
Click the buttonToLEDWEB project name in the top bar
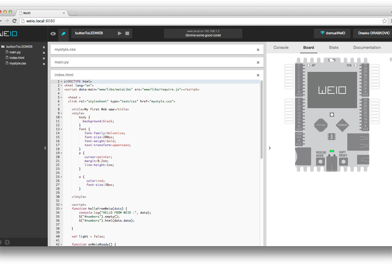(x=89, y=33)
